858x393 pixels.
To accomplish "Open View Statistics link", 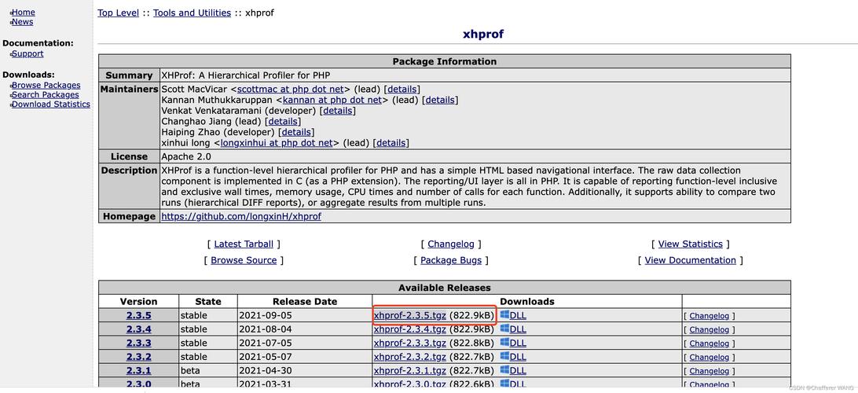I will tap(691, 244).
